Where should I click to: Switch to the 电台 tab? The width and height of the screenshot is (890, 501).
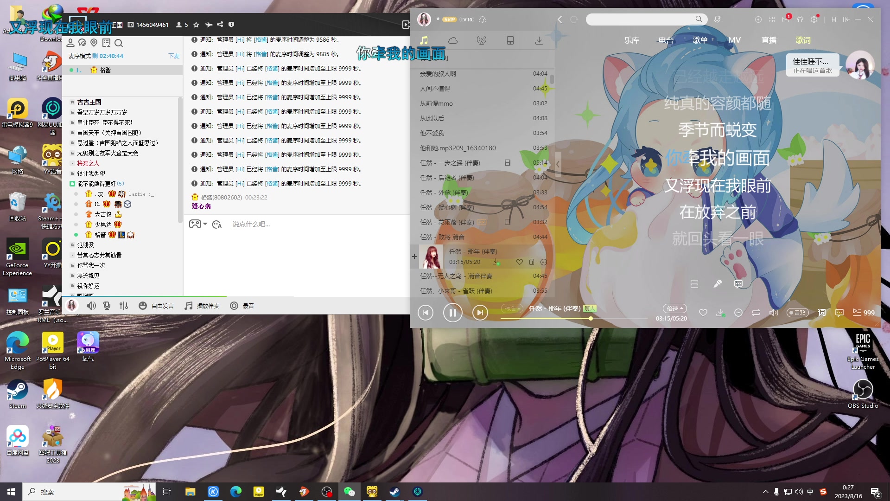(666, 40)
